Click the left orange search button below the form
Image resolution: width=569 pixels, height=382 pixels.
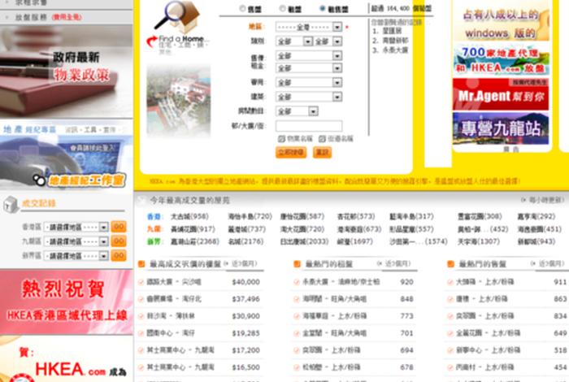(291, 152)
